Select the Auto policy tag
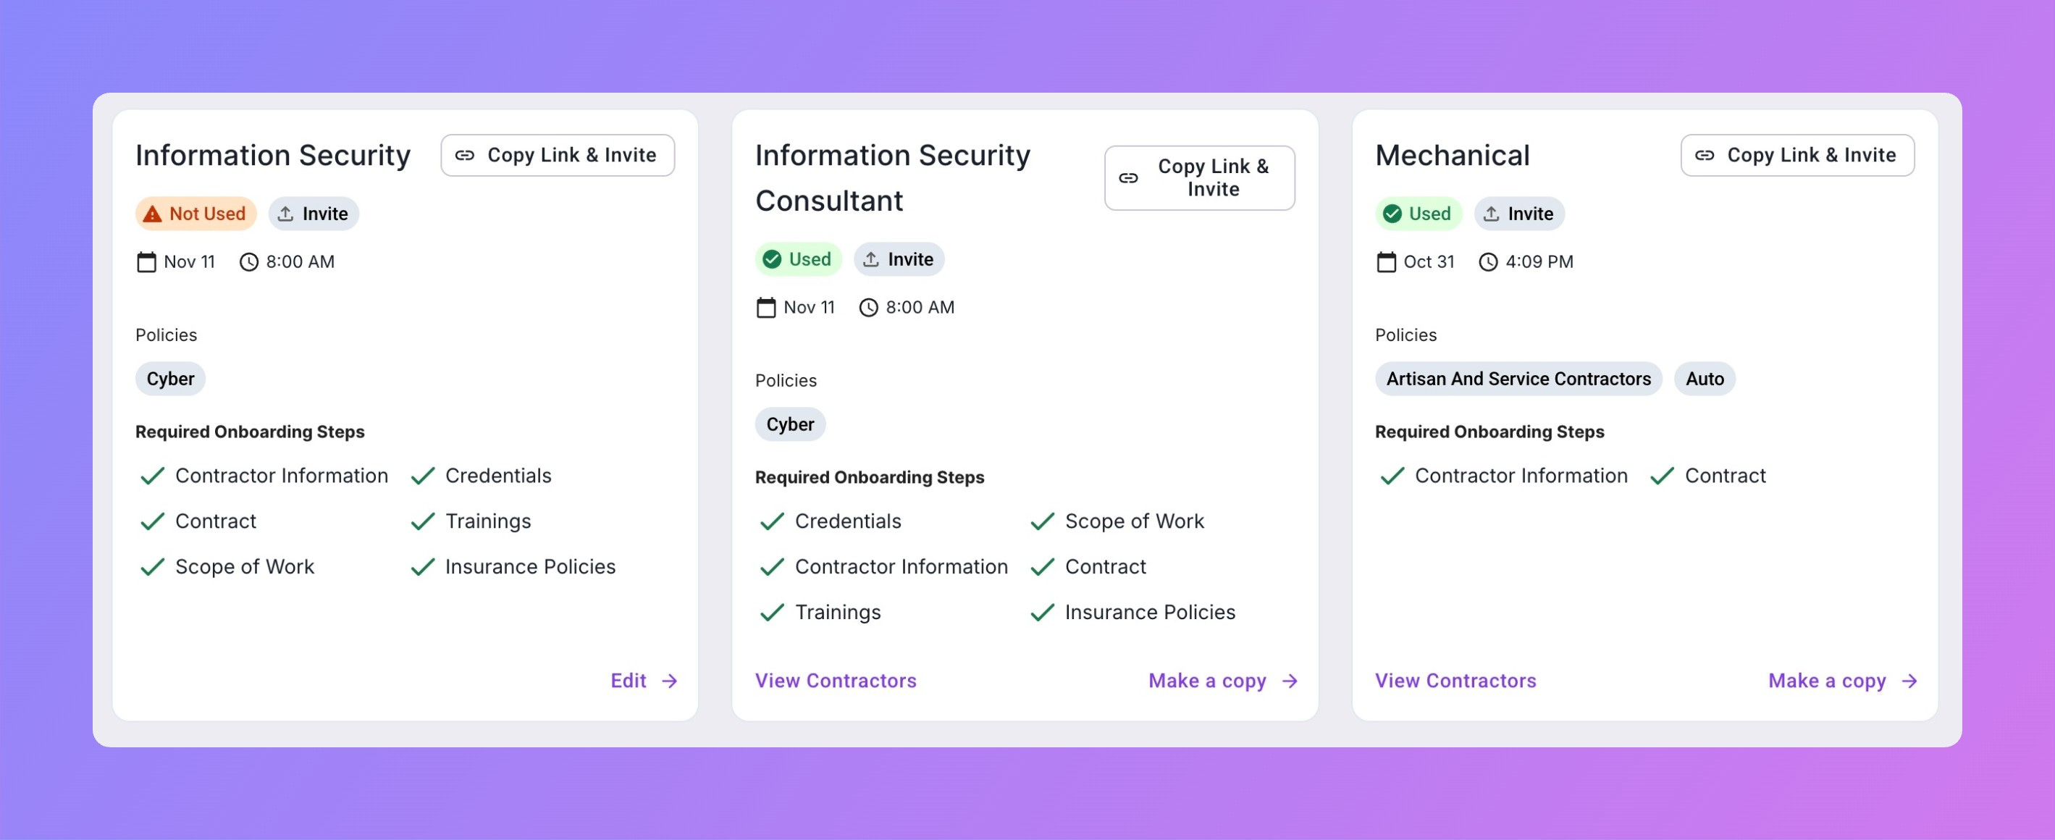Screen dimensions: 2055x840 [x=1704, y=379]
